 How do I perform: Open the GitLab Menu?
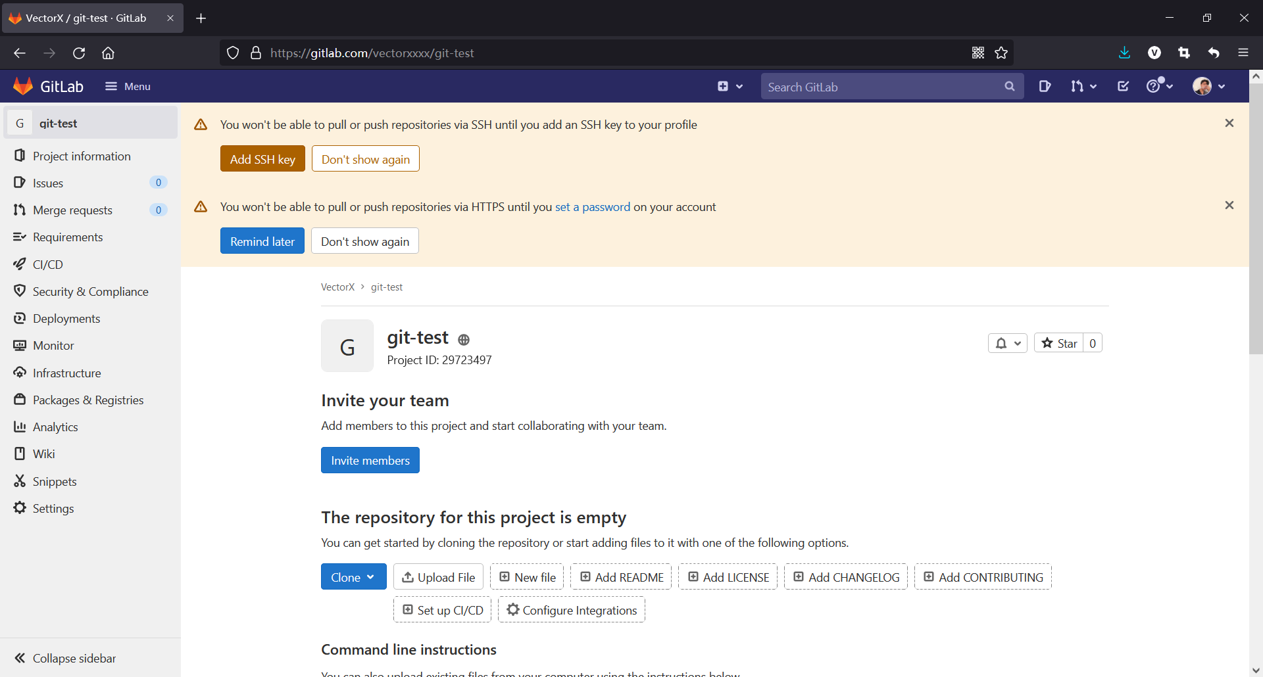tap(128, 86)
